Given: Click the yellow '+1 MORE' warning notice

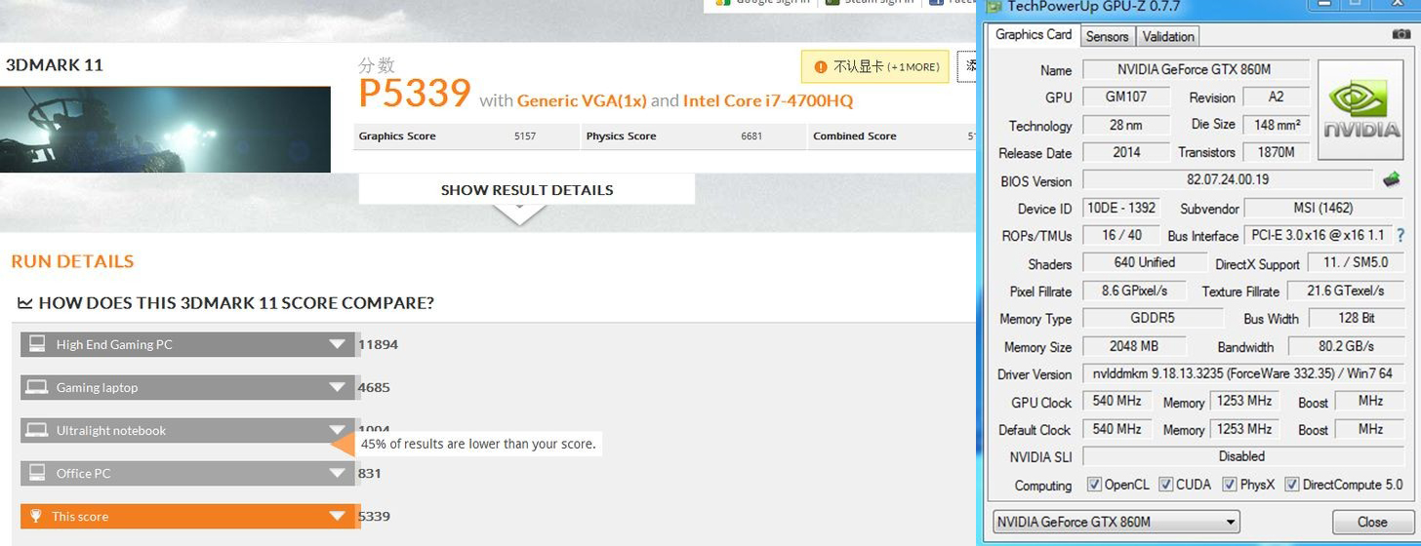Looking at the screenshot, I should click(876, 67).
